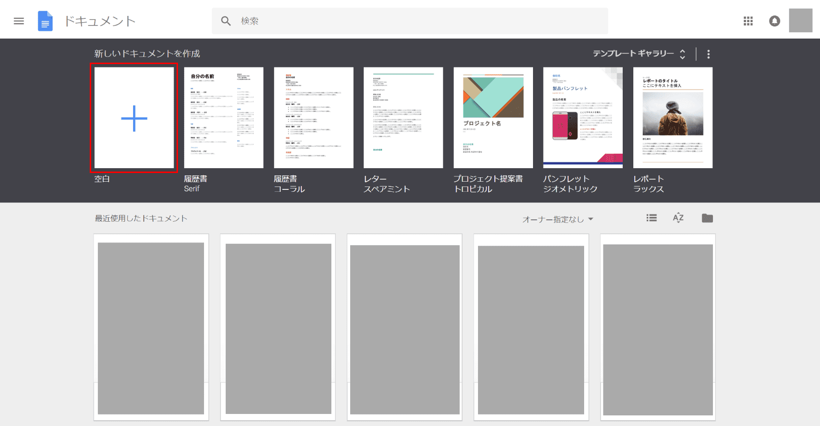Open the 履歴書 Serif template
The width and height of the screenshot is (820, 426).
224,118
